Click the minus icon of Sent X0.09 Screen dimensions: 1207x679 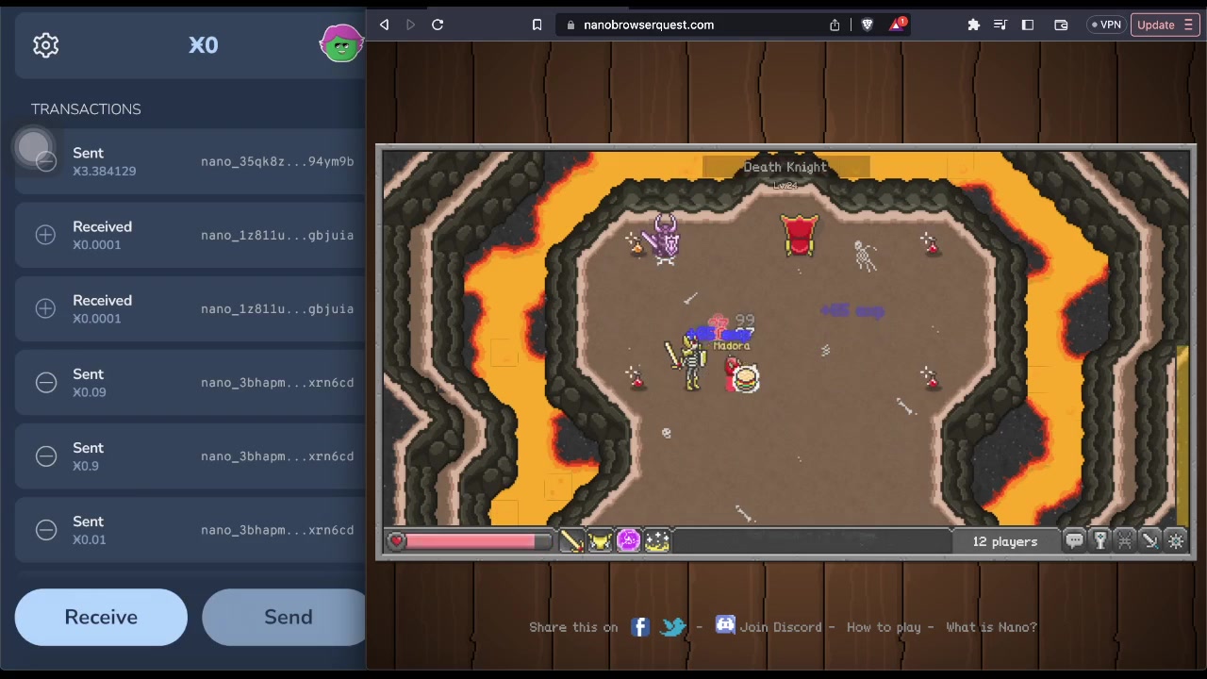(45, 382)
